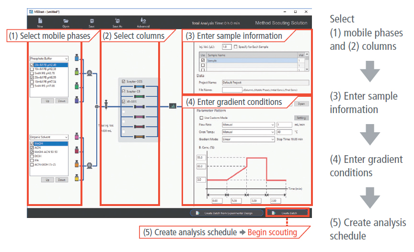The image size is (414, 252).
Task: Click the oven temperature value field
Action: pyautogui.click(x=284, y=132)
